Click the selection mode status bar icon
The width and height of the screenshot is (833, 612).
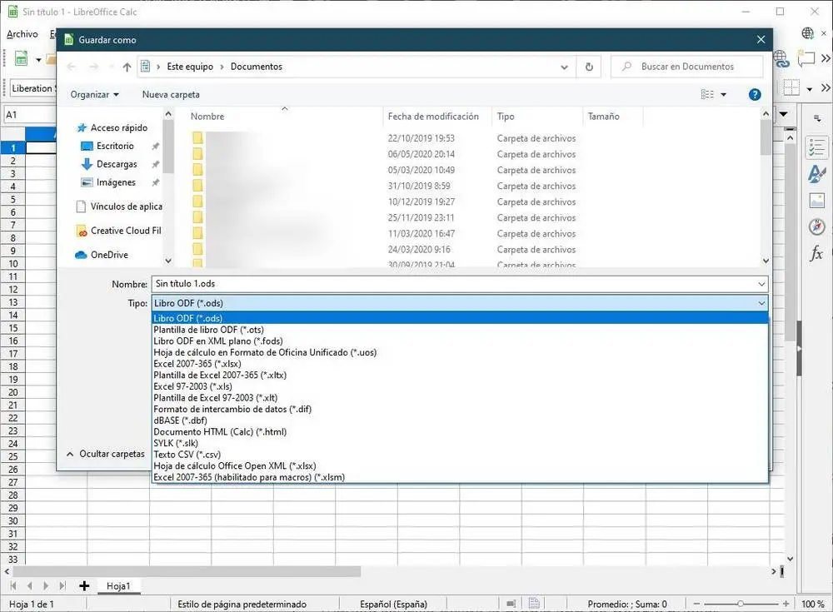511,604
